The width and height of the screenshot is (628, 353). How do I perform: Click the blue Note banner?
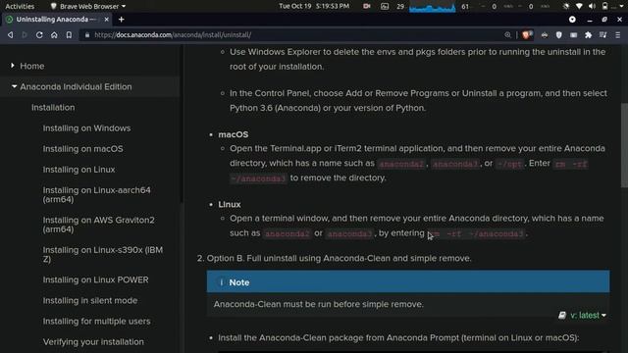(x=408, y=281)
